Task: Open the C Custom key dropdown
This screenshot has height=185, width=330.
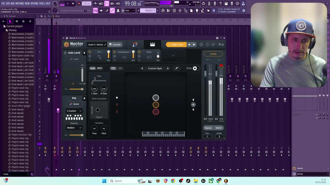Action: [74, 111]
